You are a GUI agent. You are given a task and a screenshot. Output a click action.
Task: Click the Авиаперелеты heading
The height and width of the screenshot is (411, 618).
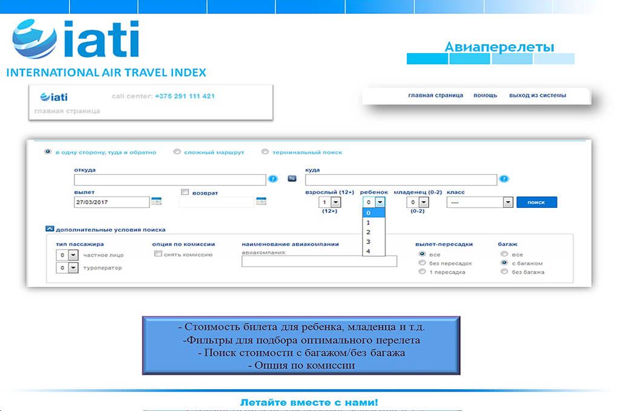click(499, 47)
